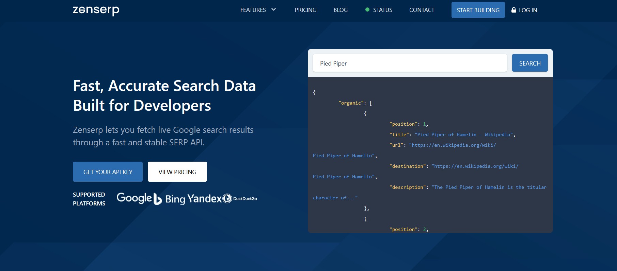Image resolution: width=617 pixels, height=271 pixels.
Task: Click the Google platform logo
Action: (x=134, y=198)
